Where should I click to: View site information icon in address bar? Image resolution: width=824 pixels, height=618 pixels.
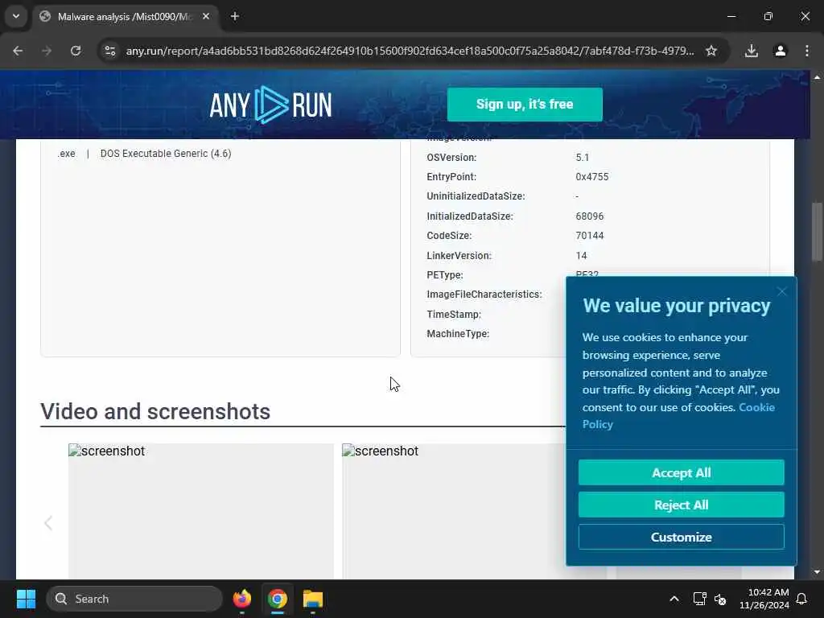(109, 51)
